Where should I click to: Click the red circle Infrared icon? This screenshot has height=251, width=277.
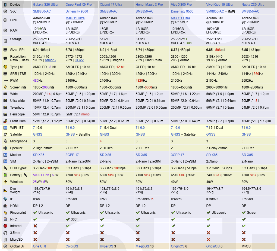(x=5, y=226)
